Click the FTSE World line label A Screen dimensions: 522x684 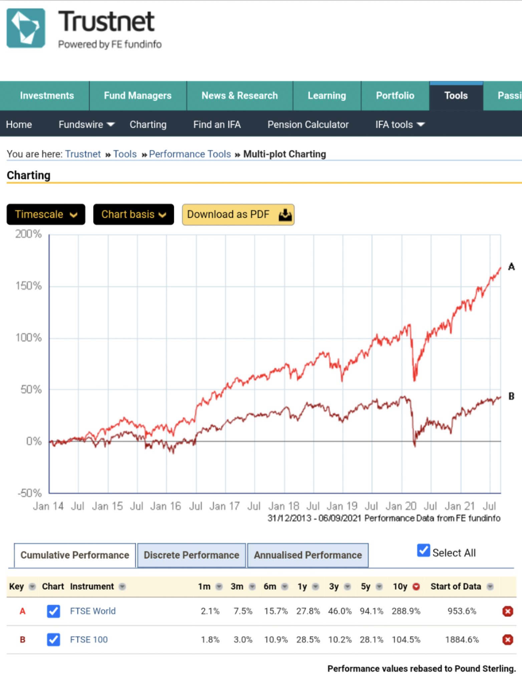pos(511,267)
